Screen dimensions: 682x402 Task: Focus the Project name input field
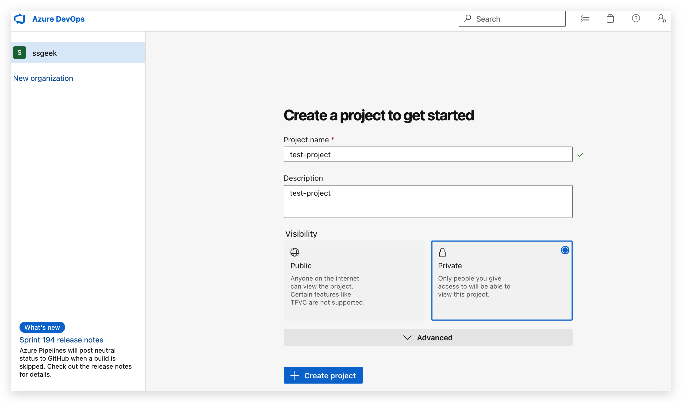pyautogui.click(x=428, y=154)
